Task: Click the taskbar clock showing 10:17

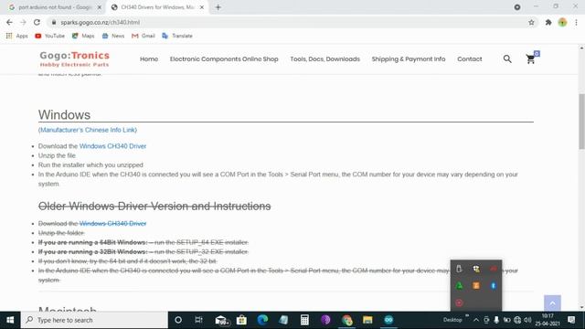Action: coord(548,320)
